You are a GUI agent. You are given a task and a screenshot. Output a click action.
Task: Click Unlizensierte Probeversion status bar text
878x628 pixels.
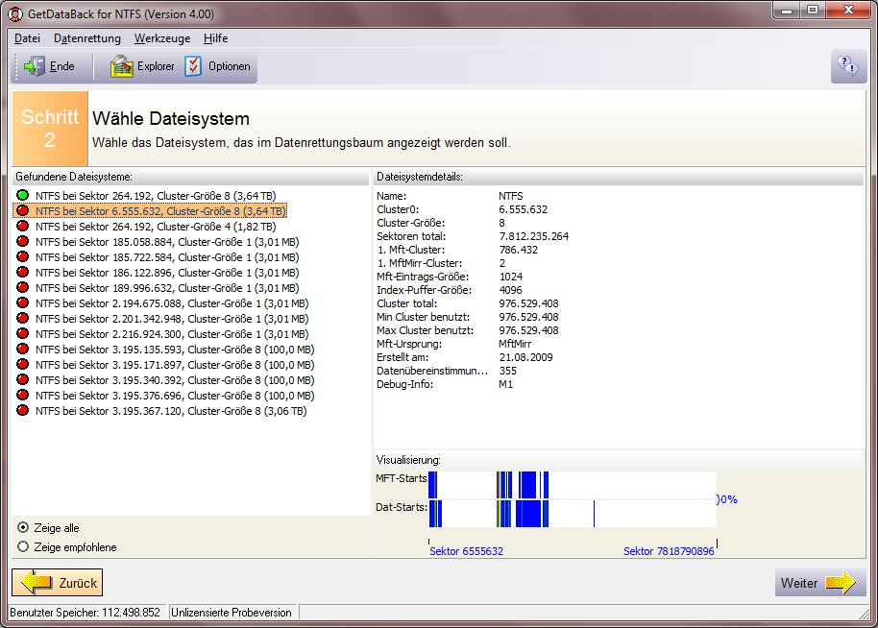coord(232,613)
